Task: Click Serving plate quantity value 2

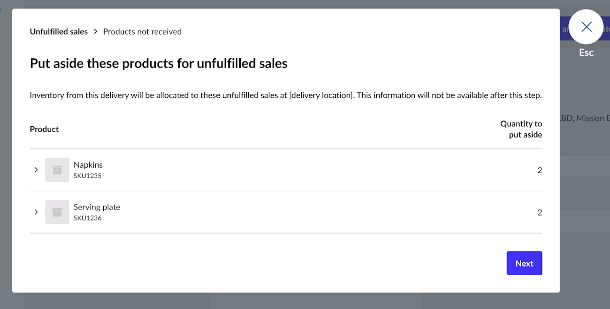Action: pos(540,212)
